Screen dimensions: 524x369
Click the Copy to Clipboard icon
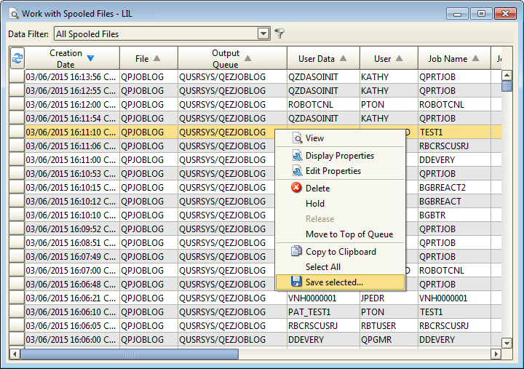click(x=297, y=252)
